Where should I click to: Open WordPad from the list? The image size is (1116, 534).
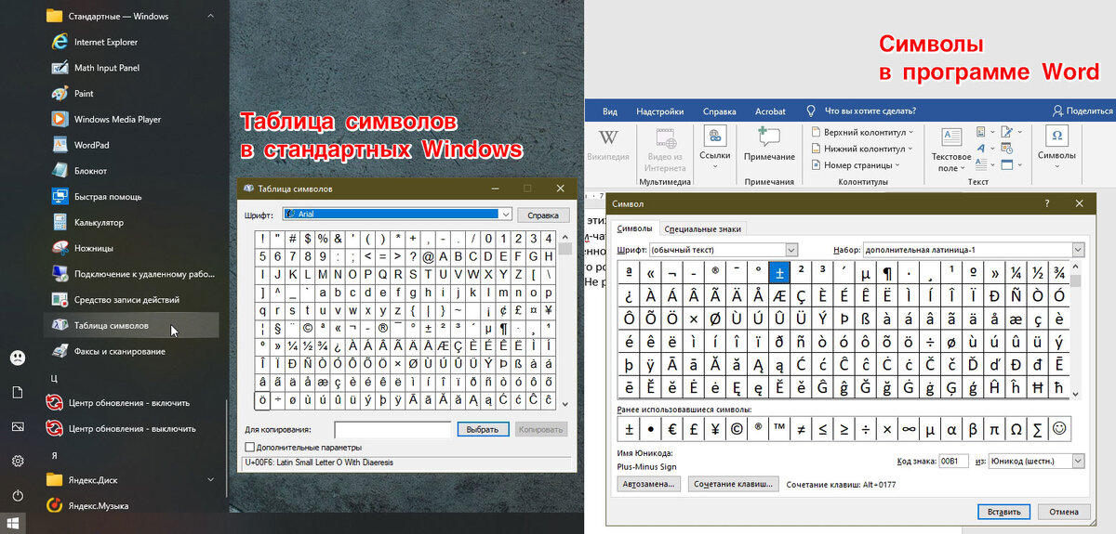[x=130, y=145]
